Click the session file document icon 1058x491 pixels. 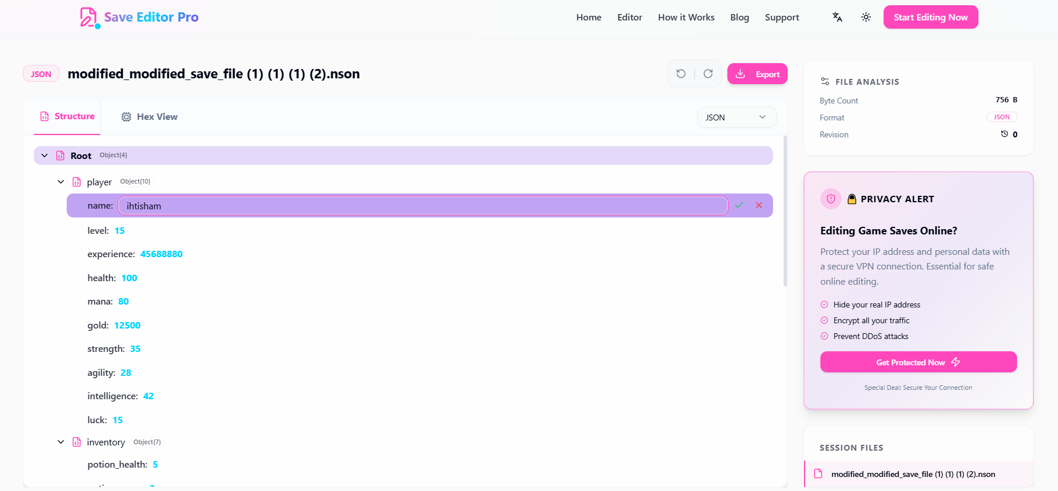tap(819, 473)
